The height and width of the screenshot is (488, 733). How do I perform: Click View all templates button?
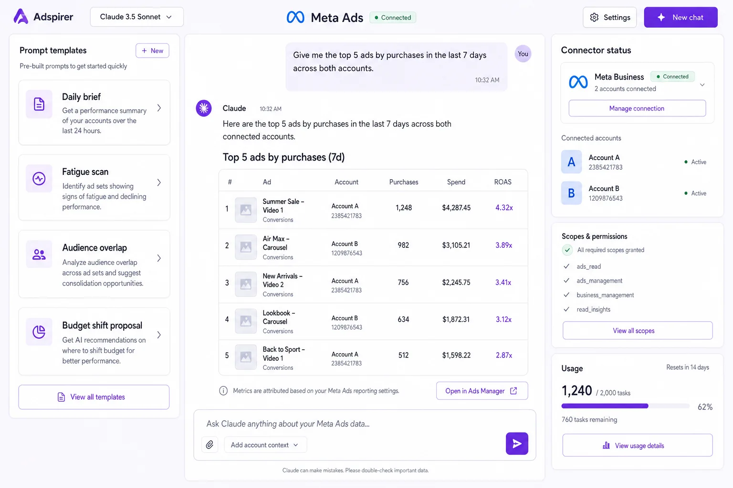pyautogui.click(x=94, y=397)
